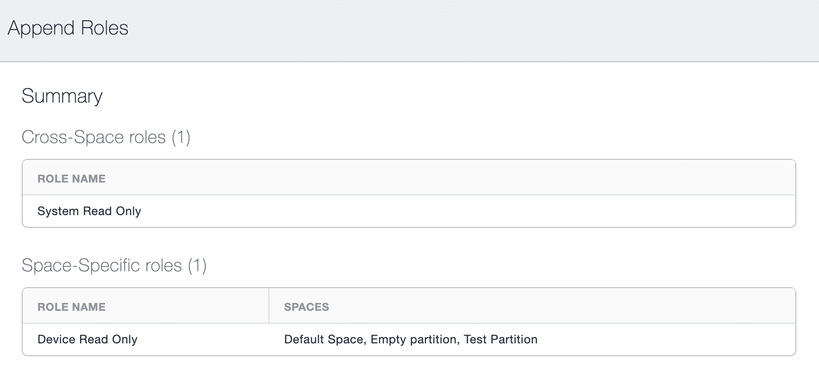
Task: Click the Device Read Only role name text
Action: tap(87, 339)
